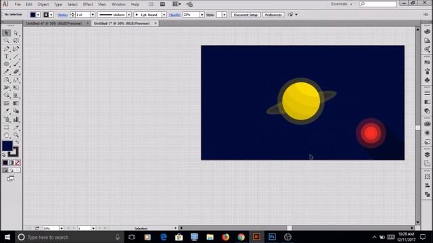Open 5 pt. Round brush dropdown
This screenshot has height=243, width=433.
click(164, 15)
